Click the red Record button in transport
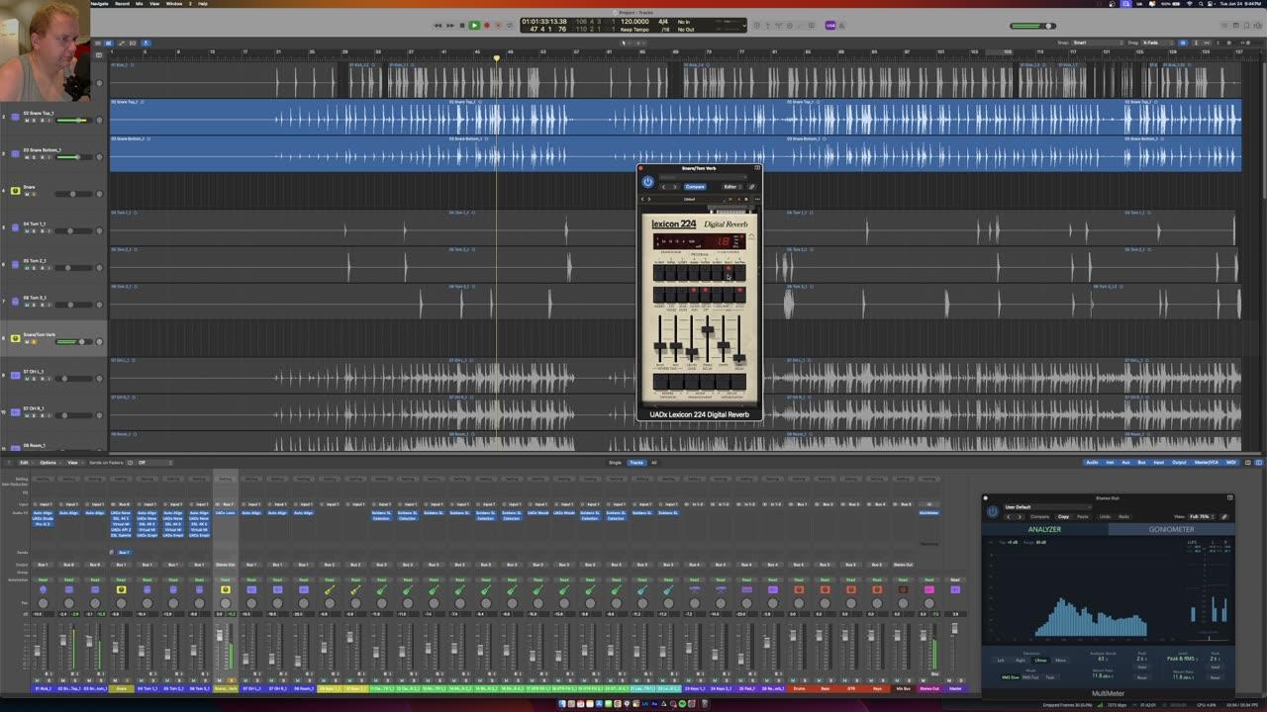This screenshot has height=712, width=1267. pos(486,25)
